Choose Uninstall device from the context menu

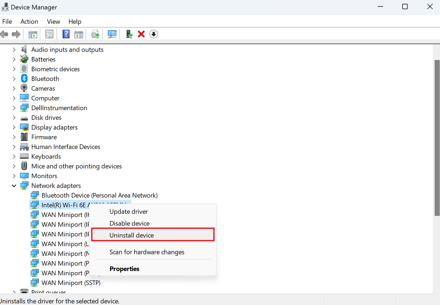pos(131,235)
